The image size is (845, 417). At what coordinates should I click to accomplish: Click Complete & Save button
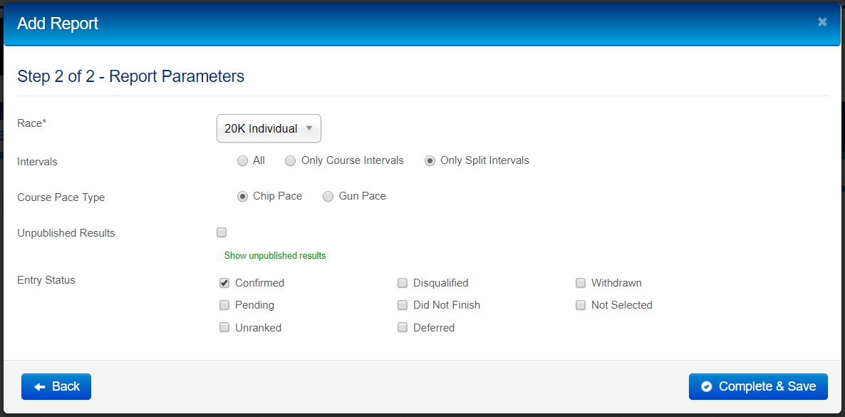(758, 386)
